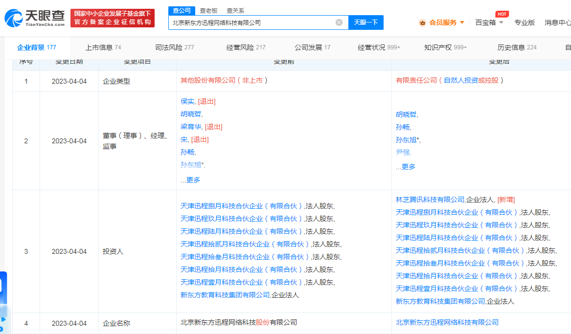This screenshot has width=571, height=334.
Task: Click the 企业类型 change item cell
Action: tap(137, 81)
